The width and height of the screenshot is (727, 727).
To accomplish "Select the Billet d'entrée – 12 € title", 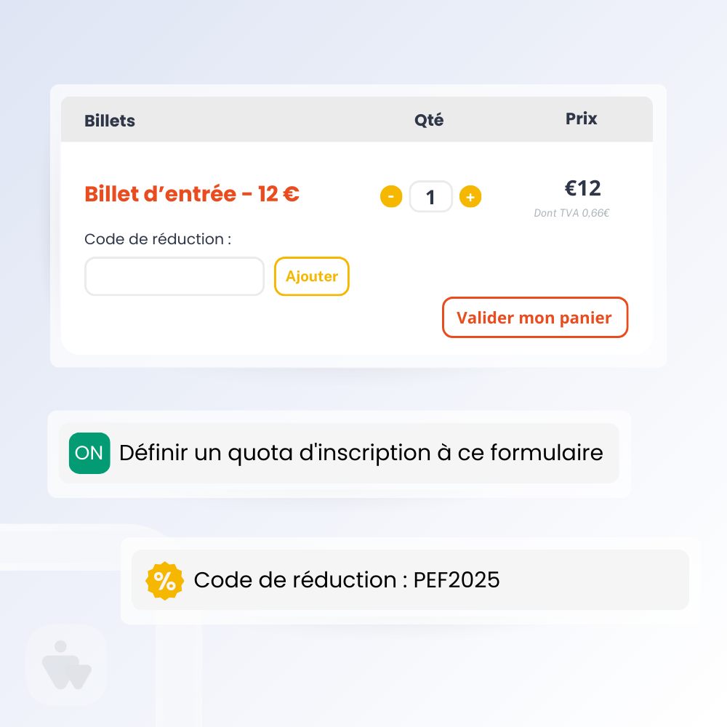I will coord(192,194).
